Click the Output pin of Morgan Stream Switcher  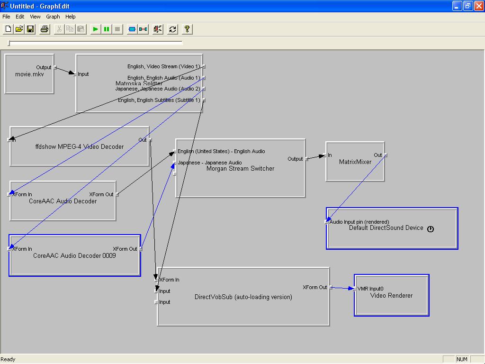306,159
